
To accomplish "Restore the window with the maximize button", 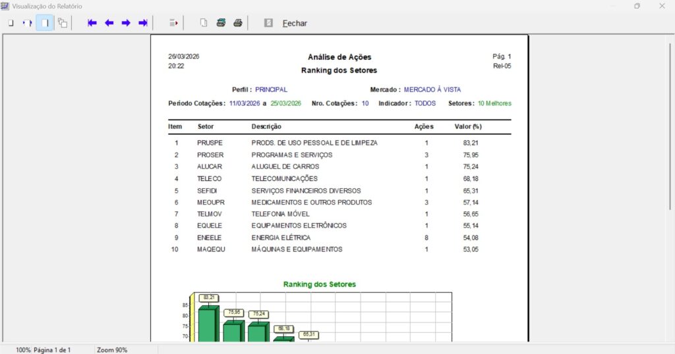I will (x=637, y=6).
